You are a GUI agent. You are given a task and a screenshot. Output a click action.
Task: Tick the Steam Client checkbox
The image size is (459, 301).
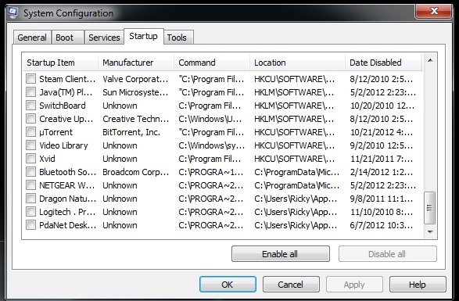30,79
